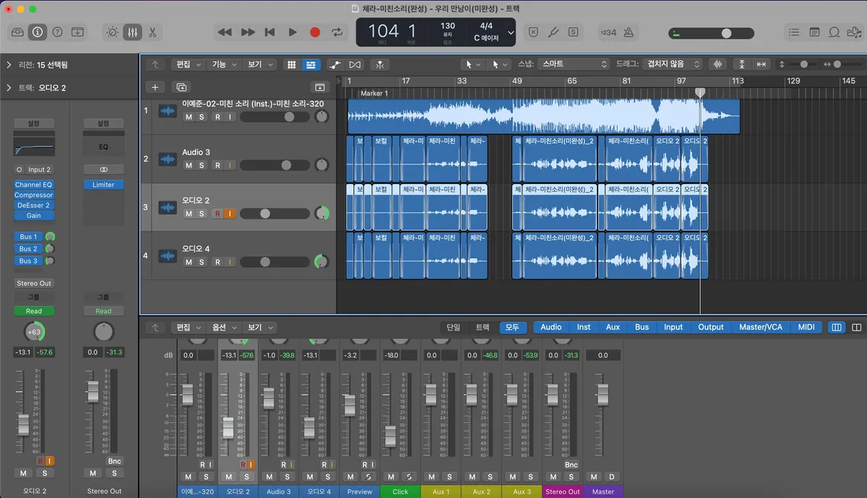Show the Live Loops grid view
The image size is (867, 498).
pyautogui.click(x=292, y=64)
